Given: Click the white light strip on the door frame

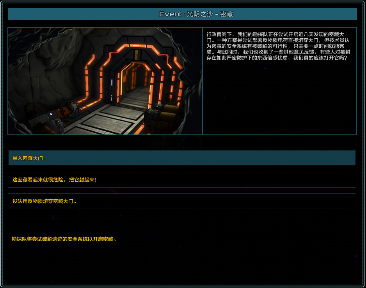Looking at the screenshot, I should [112, 83].
